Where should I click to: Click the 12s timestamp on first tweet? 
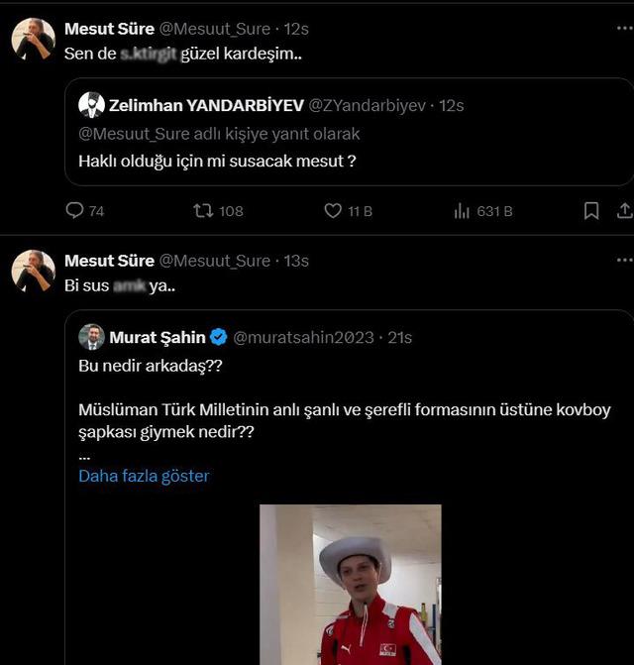(296, 29)
